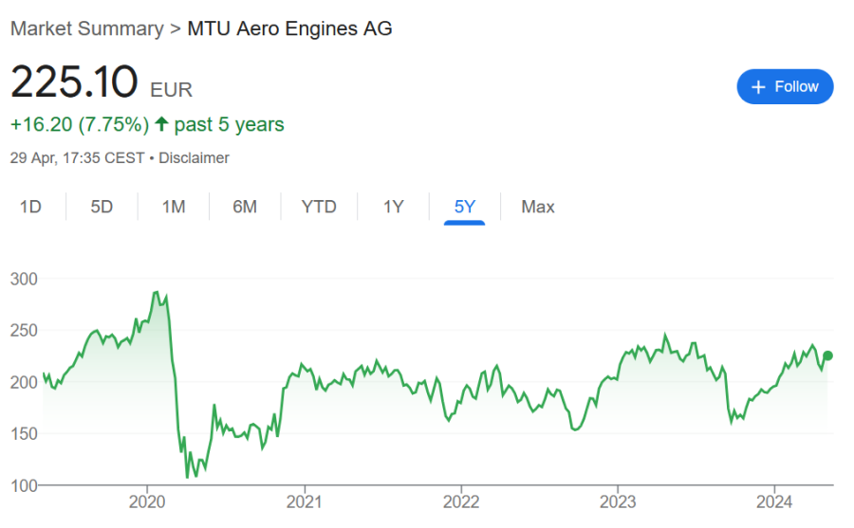Image resolution: width=854 pixels, height=528 pixels.
Task: Click the 2020 label on chart axis
Action: (147, 501)
